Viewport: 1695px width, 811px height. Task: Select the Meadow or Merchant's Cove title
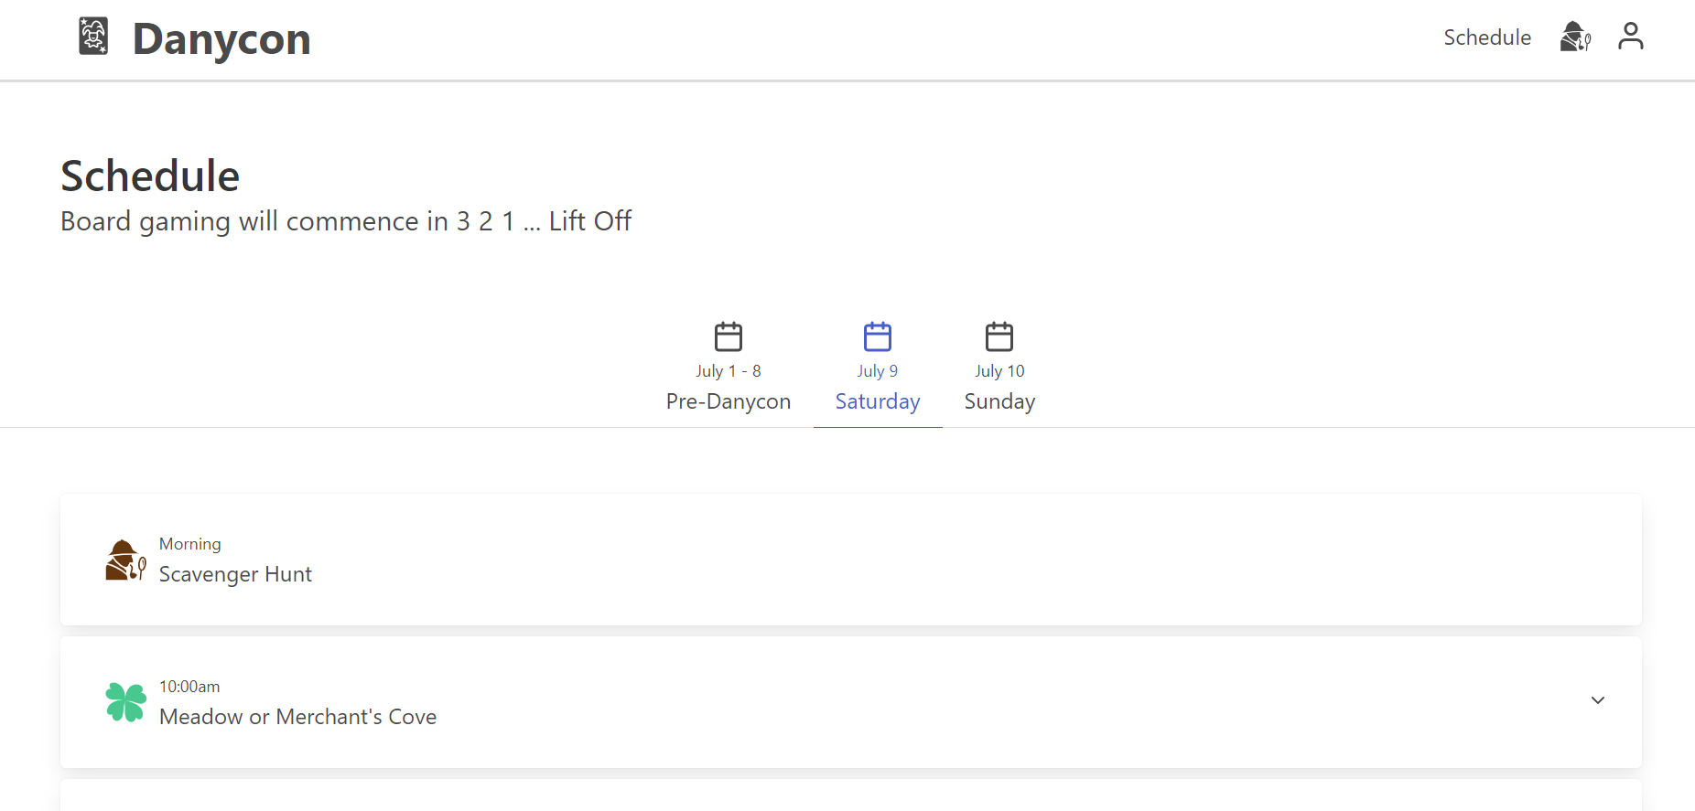[x=297, y=717]
